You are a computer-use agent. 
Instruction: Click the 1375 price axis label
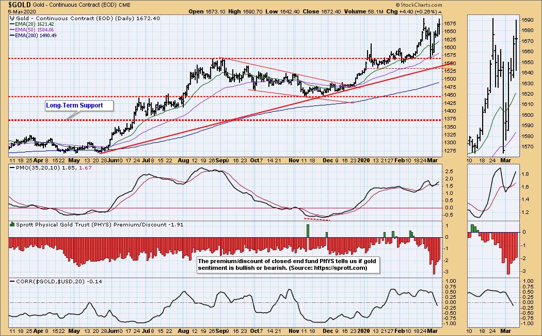pos(451,119)
